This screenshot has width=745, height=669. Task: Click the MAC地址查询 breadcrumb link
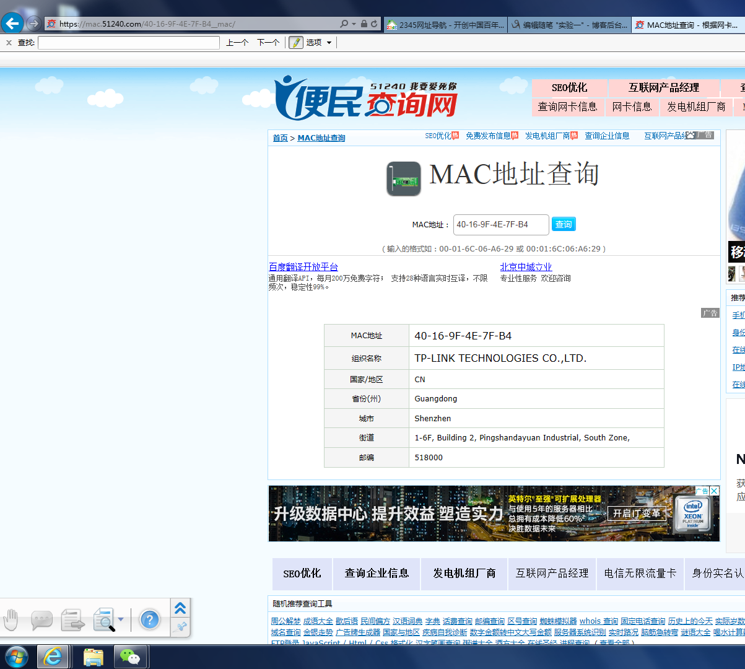321,138
